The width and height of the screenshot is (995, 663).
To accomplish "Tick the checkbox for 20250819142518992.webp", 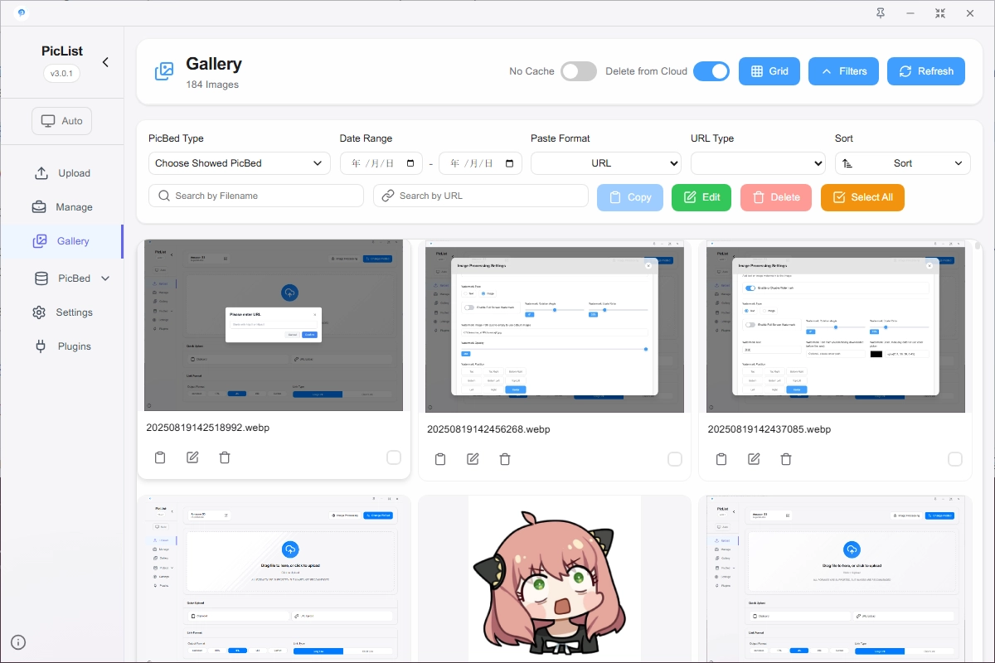I will [x=394, y=457].
